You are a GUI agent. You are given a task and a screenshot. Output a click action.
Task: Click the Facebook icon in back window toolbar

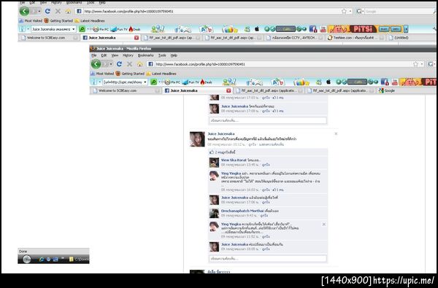pos(313,28)
